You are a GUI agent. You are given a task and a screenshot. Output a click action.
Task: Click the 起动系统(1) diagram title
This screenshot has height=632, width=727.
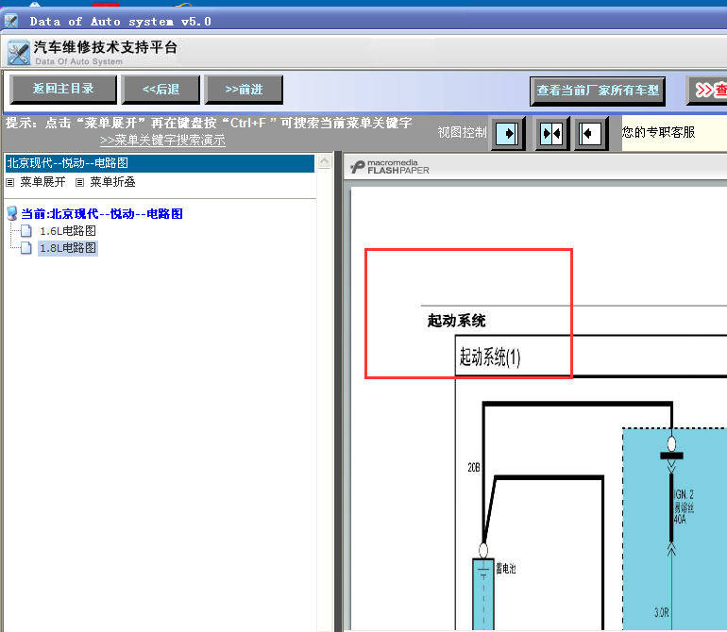490,358
